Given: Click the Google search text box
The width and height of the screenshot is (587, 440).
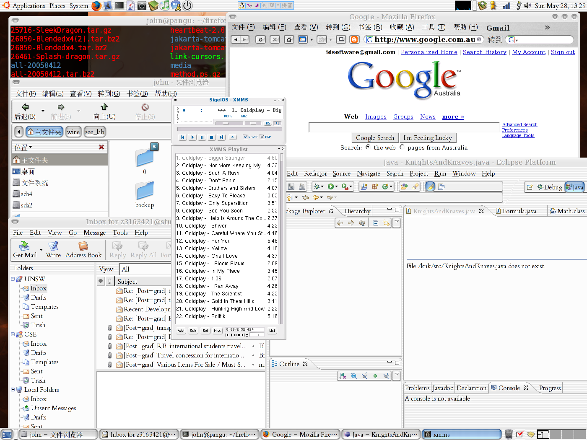Looking at the screenshot, I should pyautogui.click(x=405, y=127).
